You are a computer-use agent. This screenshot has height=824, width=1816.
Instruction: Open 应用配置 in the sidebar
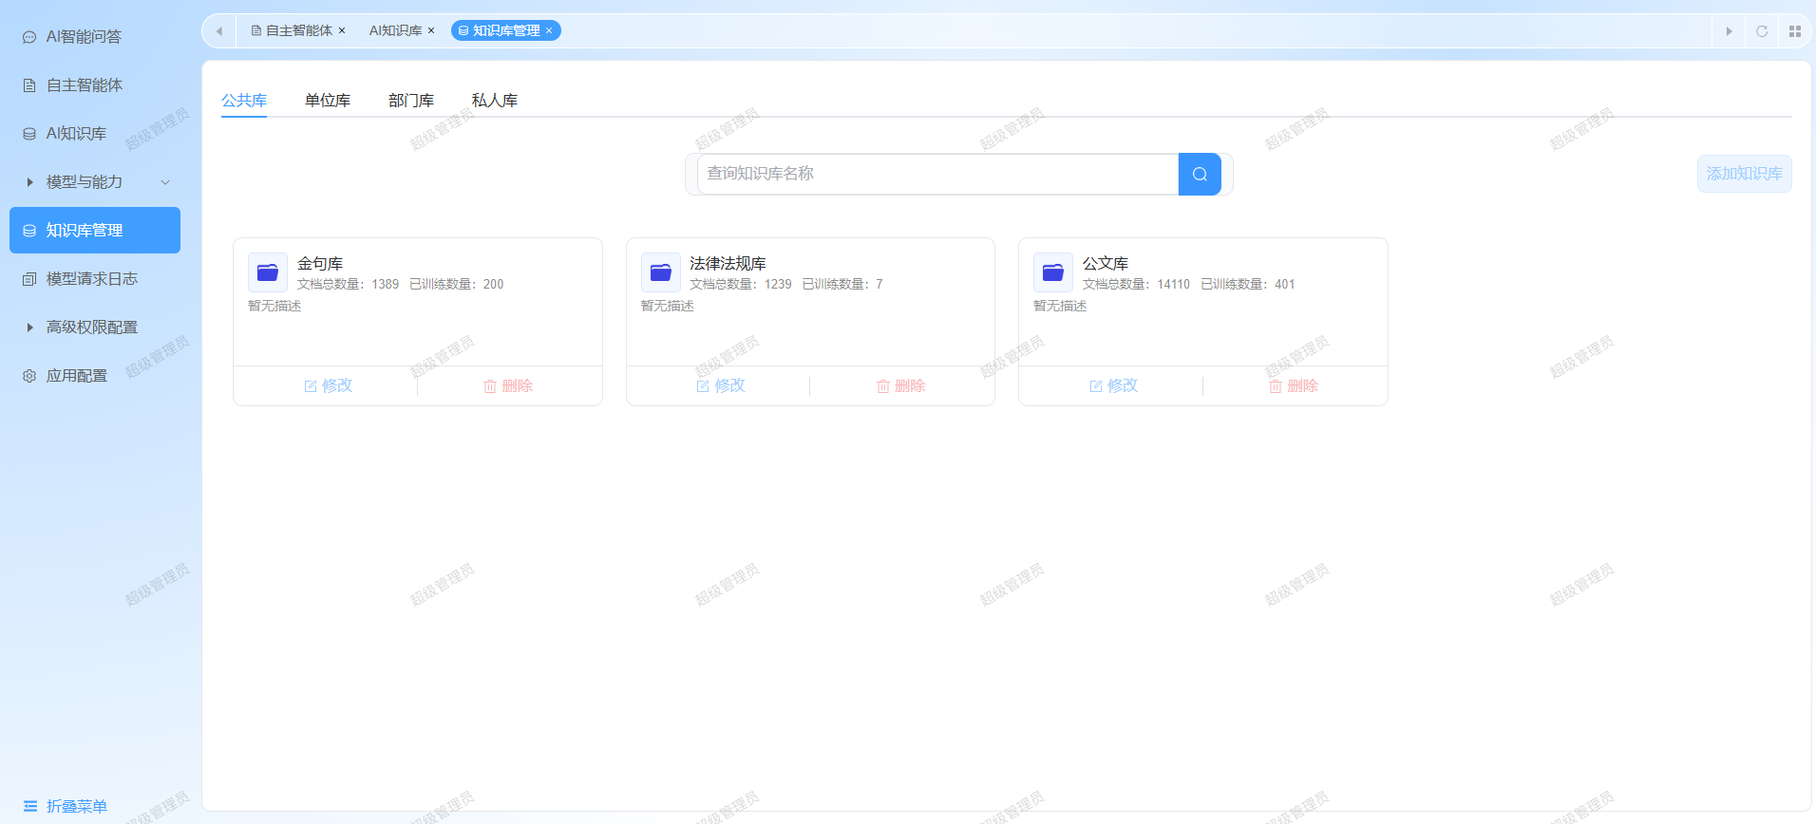coord(95,376)
